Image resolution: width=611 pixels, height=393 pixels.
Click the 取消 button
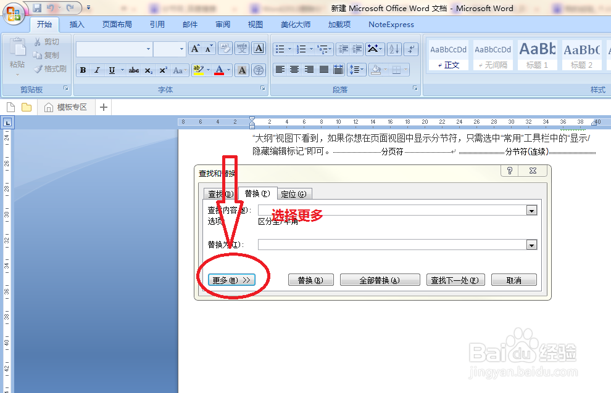tap(514, 280)
